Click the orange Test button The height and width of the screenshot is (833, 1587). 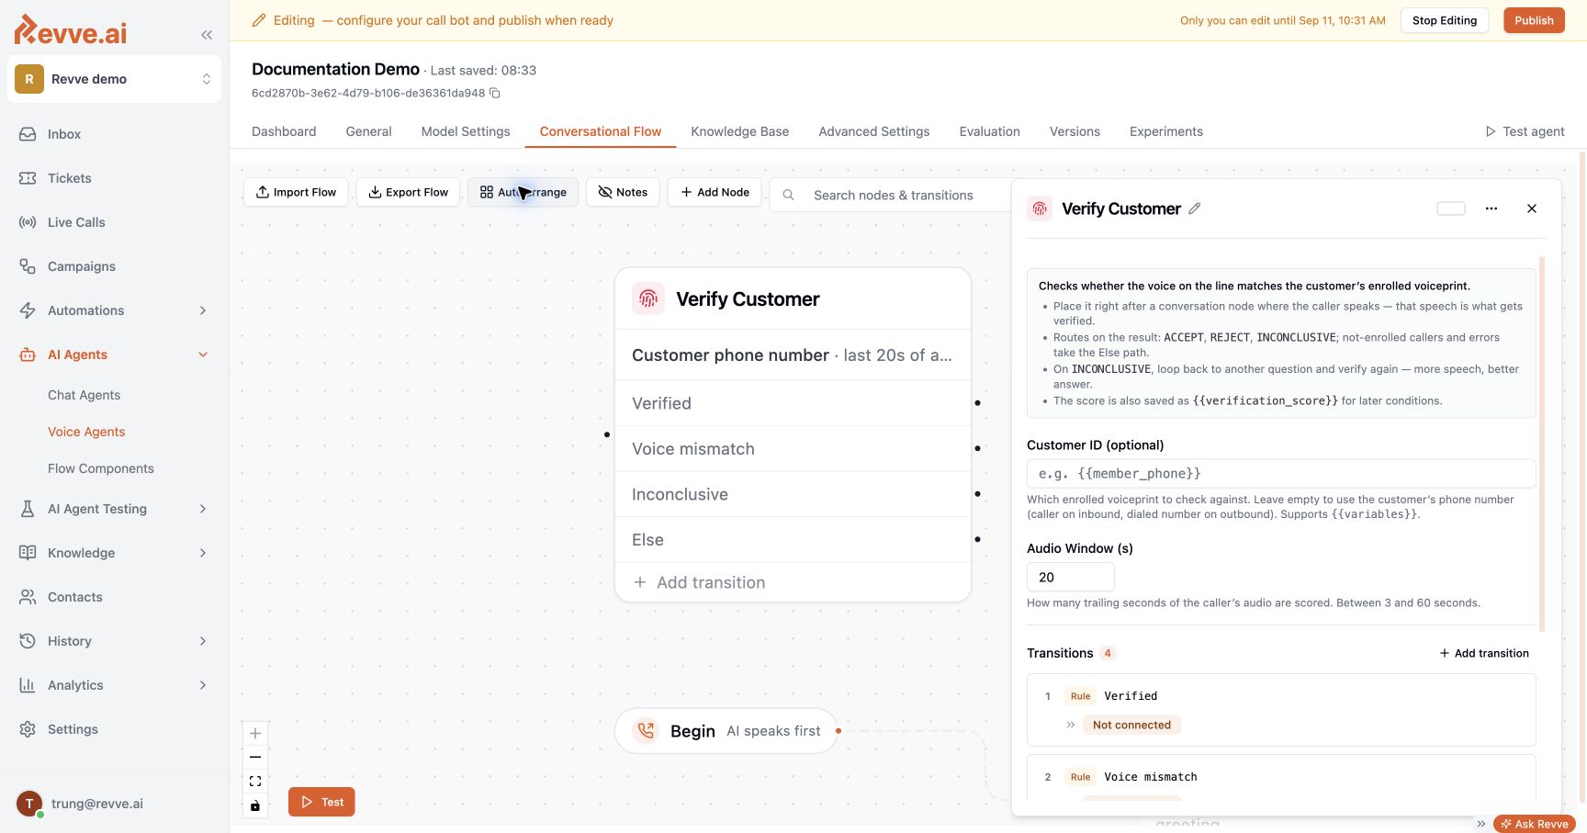pos(321,802)
